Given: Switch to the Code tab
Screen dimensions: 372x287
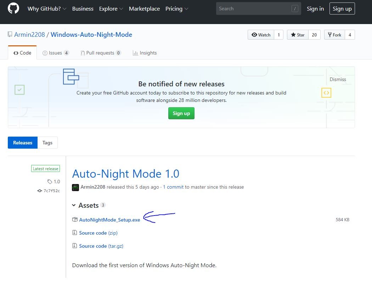Looking at the screenshot, I should pos(22,53).
